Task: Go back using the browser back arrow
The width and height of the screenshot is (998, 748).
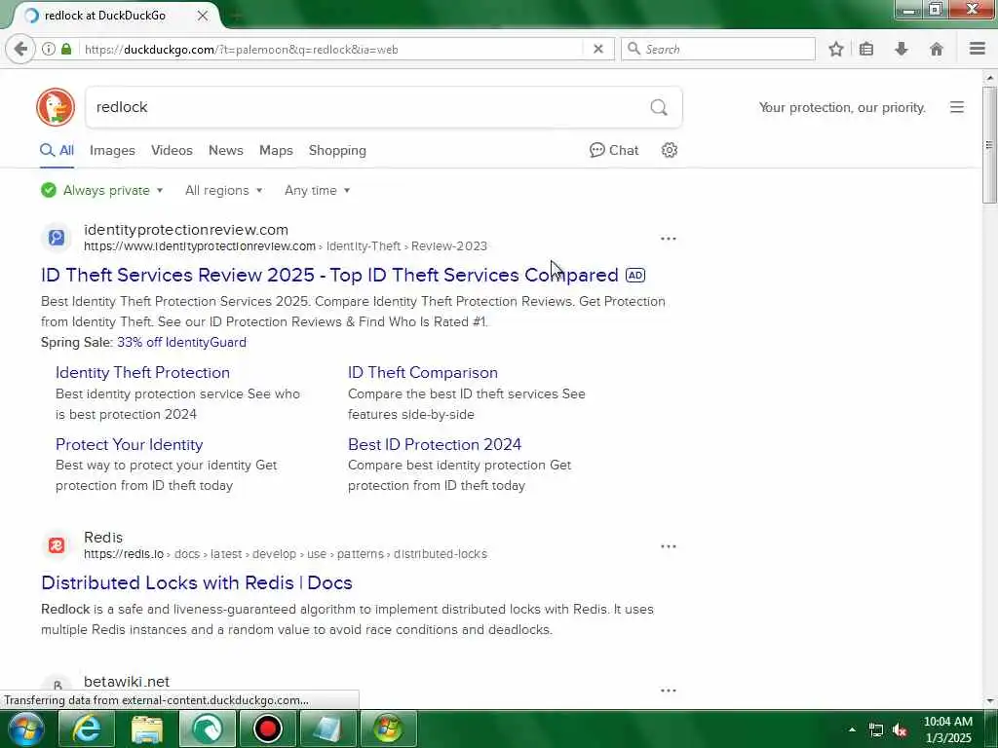Action: pyautogui.click(x=20, y=49)
